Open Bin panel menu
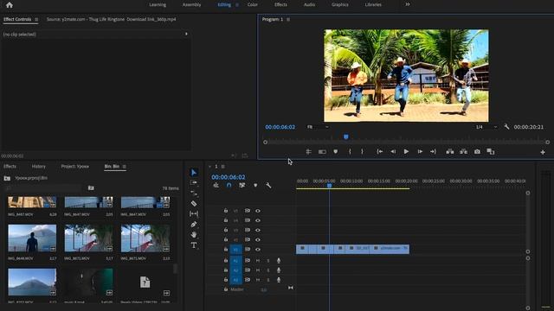Image resolution: width=554 pixels, height=311 pixels. [124, 167]
